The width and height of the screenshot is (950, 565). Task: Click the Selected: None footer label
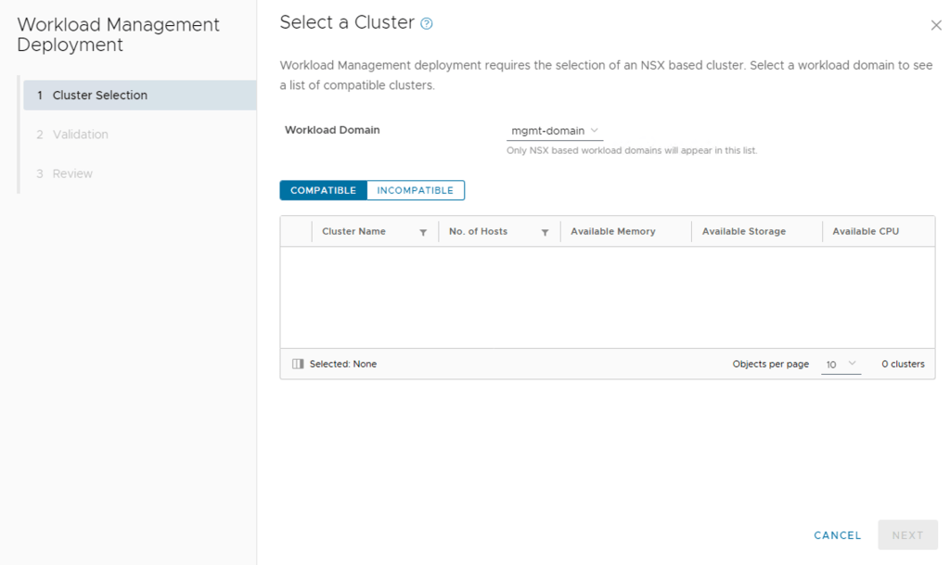(342, 365)
